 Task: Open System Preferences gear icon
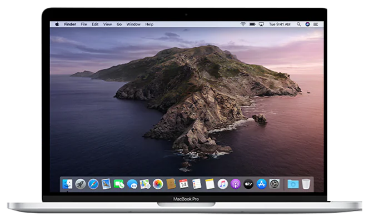coord(275,184)
